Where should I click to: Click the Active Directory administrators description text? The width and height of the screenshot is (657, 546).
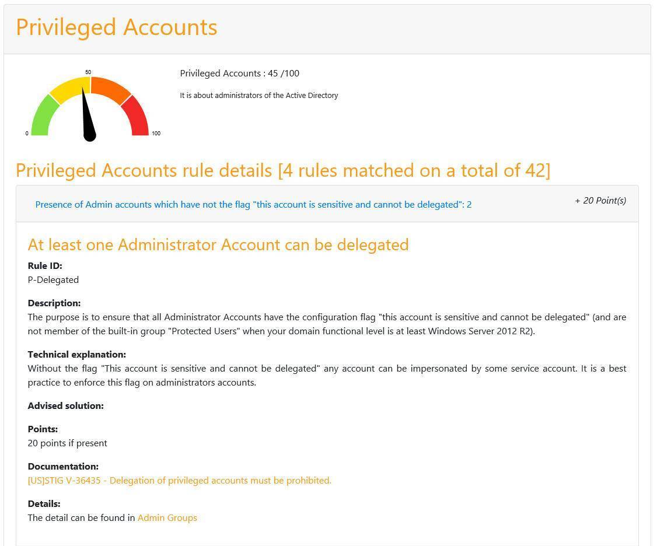258,96
